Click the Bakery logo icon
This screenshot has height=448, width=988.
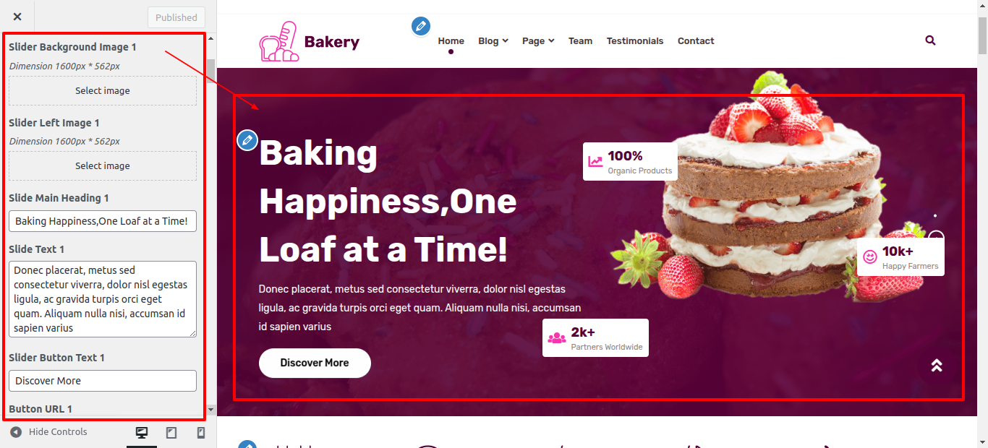(278, 41)
